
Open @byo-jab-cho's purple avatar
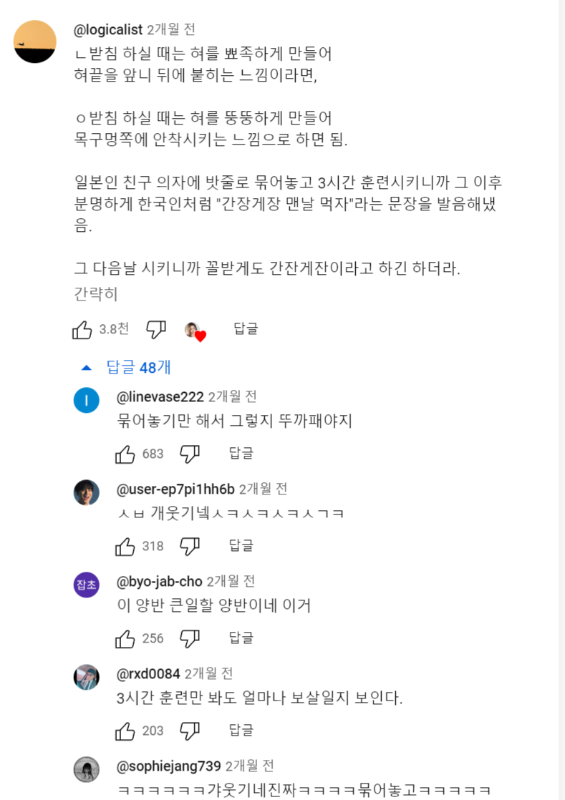pyautogui.click(x=87, y=584)
